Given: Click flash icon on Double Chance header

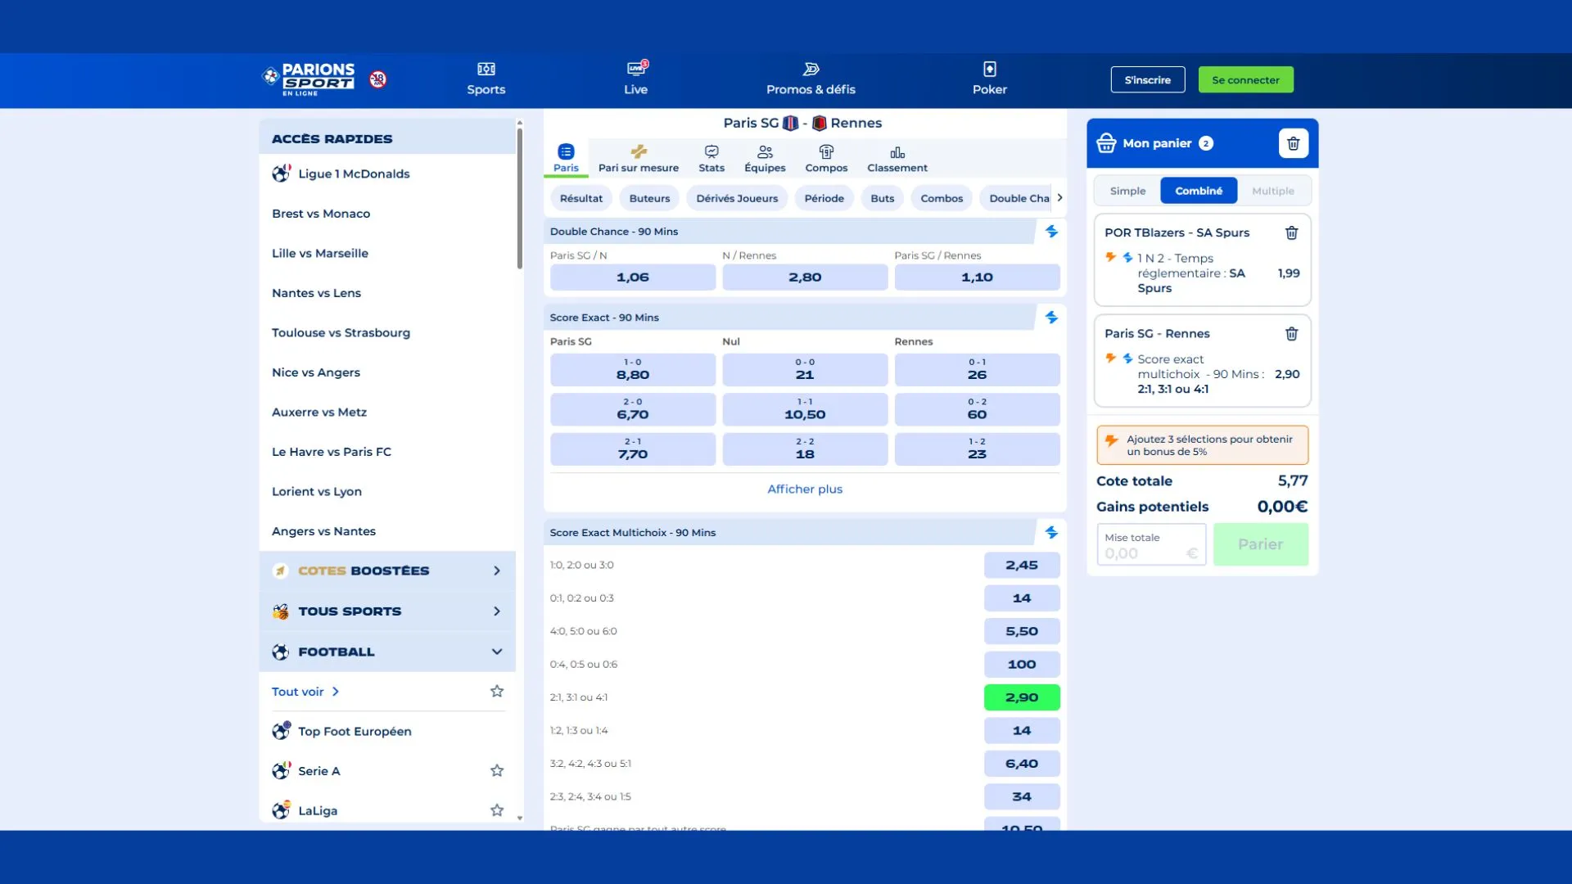Looking at the screenshot, I should coord(1051,232).
